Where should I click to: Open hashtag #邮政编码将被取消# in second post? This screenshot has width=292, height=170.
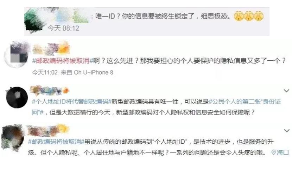[62, 61]
